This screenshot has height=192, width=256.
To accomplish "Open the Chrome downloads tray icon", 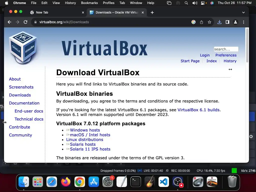I will 219,22.
